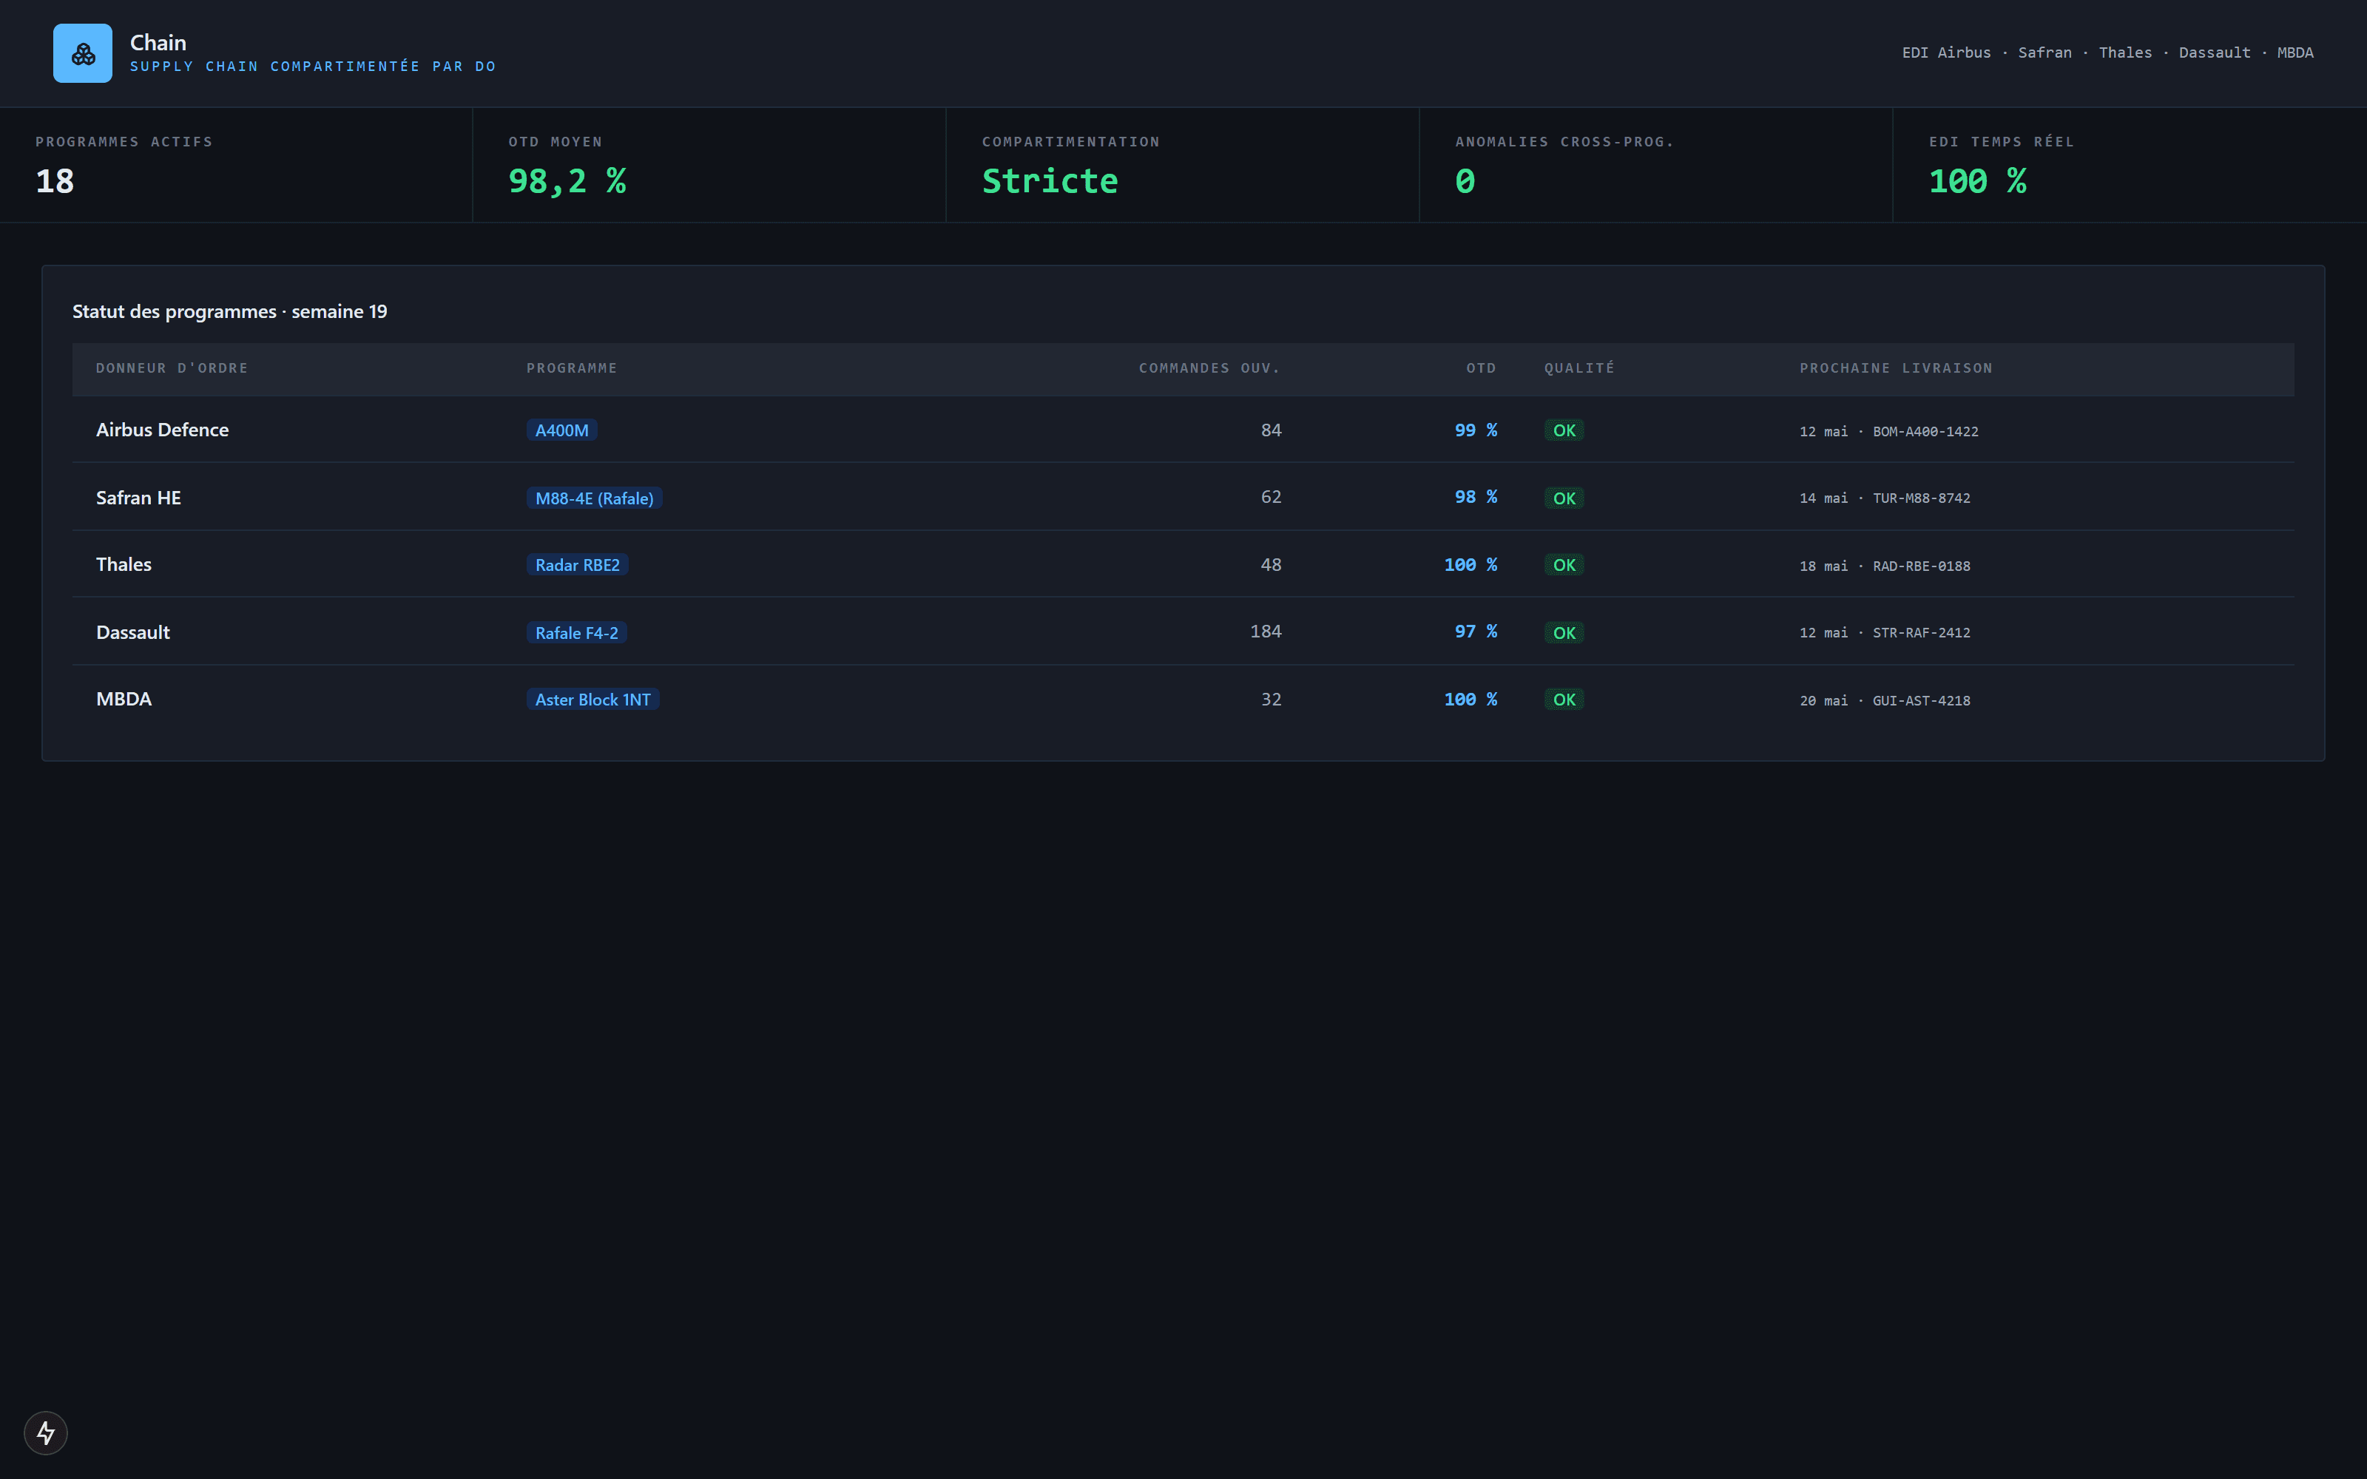Click the "PROCHAINE LIVRAISON" column header
The image size is (2367, 1479).
click(x=1896, y=368)
